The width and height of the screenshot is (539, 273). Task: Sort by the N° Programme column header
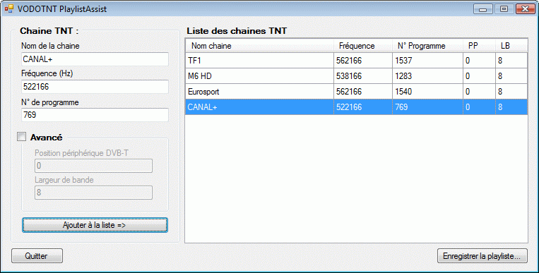427,46
